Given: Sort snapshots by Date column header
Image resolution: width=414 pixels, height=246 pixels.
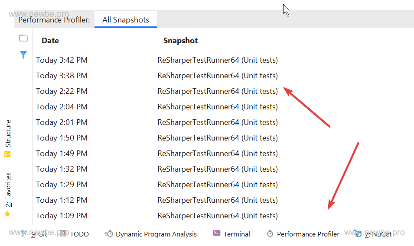Looking at the screenshot, I should 50,41.
